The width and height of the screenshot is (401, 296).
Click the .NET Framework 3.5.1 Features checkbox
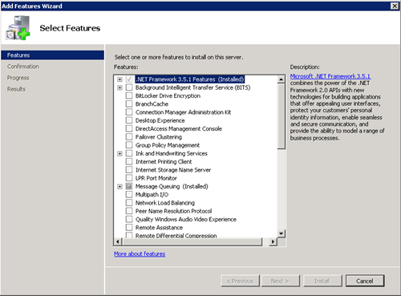129,79
